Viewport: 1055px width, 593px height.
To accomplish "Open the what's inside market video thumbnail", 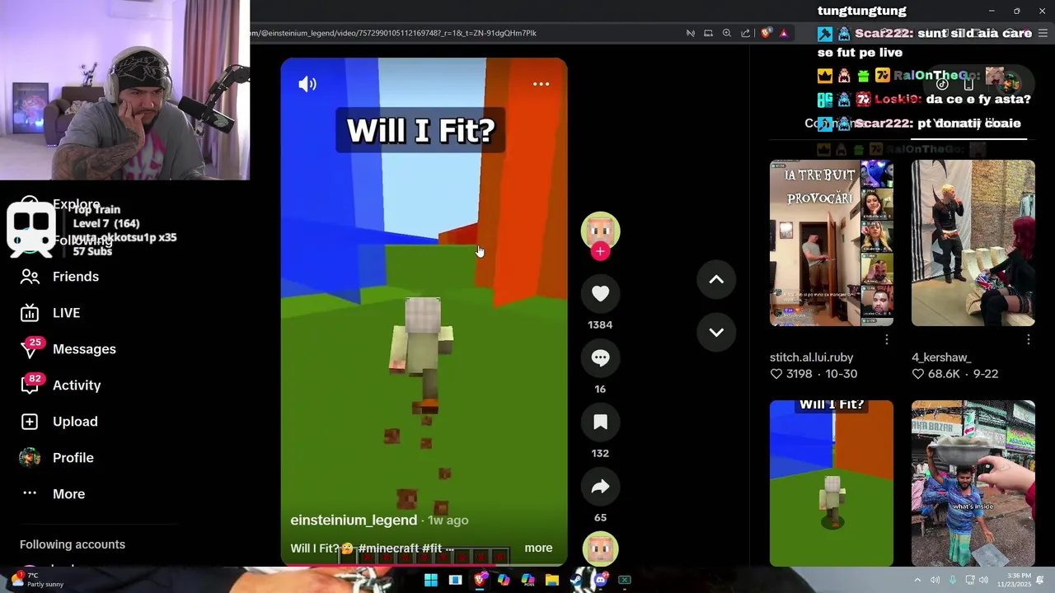I will (x=973, y=483).
